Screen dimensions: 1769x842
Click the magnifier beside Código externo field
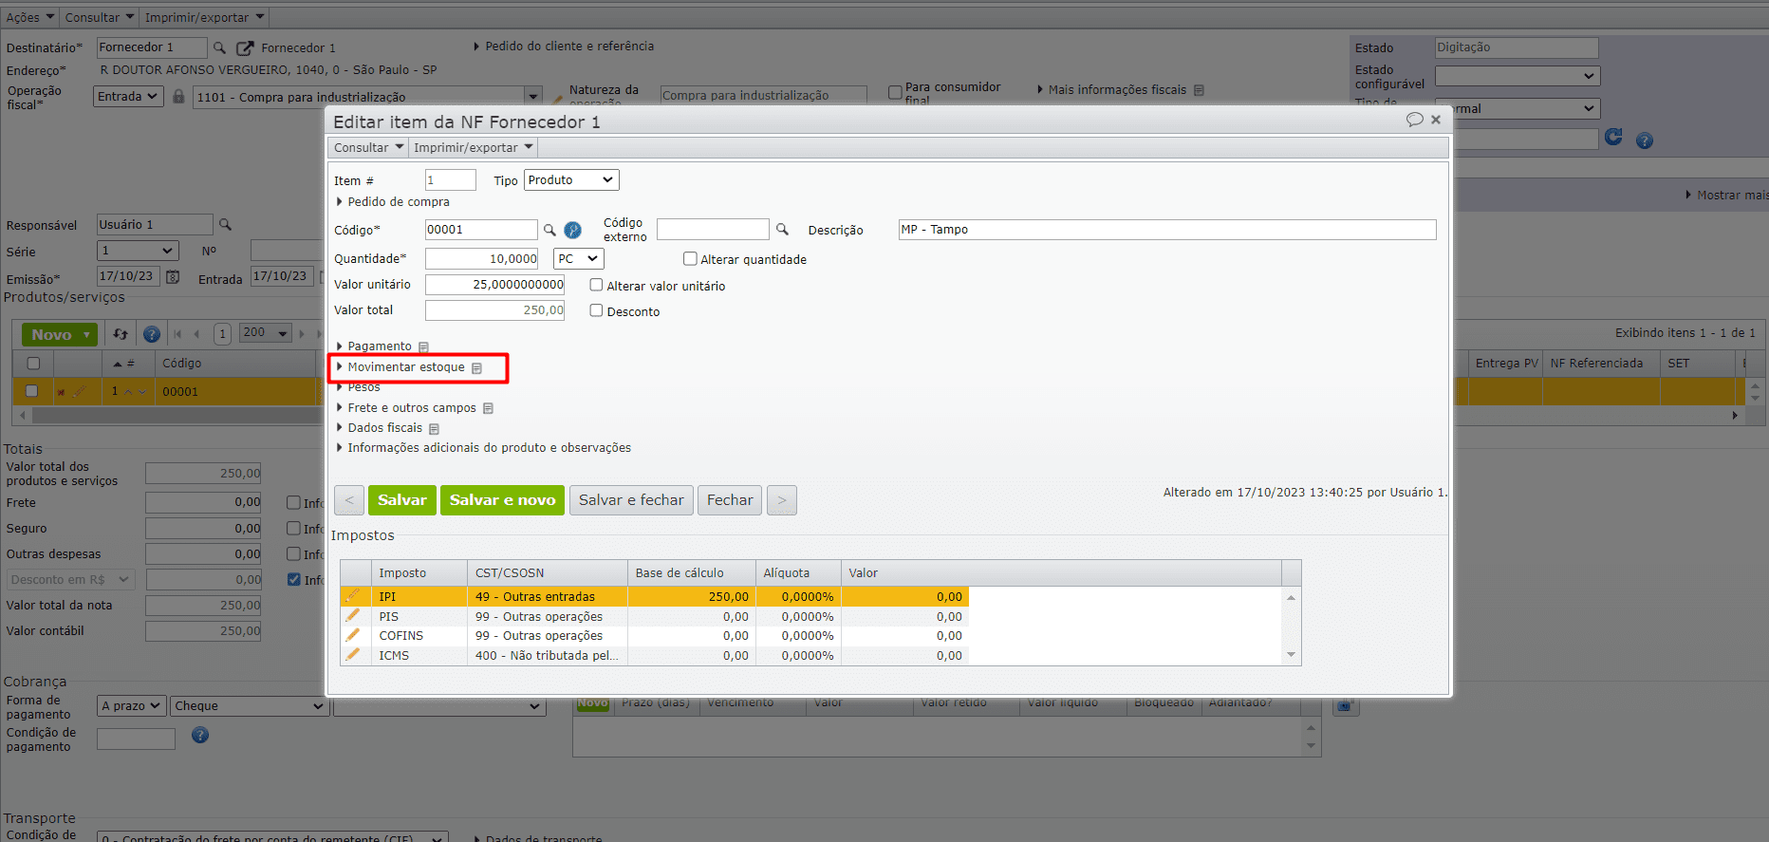[782, 230]
